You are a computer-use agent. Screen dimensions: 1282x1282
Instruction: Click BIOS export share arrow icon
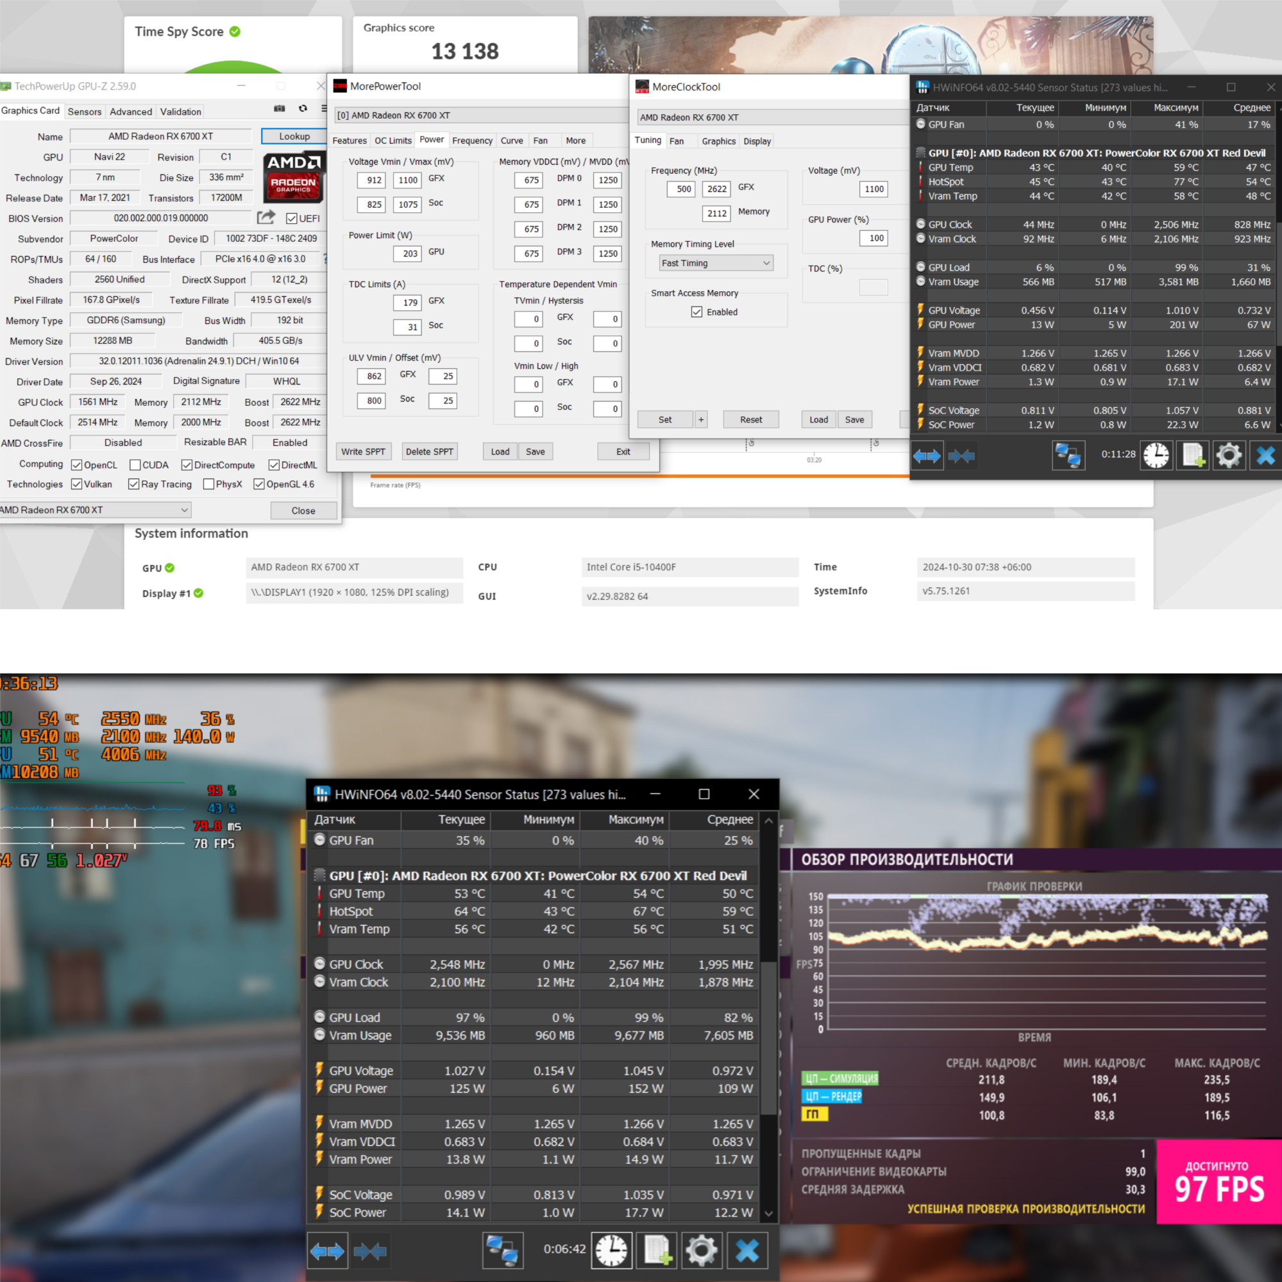266,217
